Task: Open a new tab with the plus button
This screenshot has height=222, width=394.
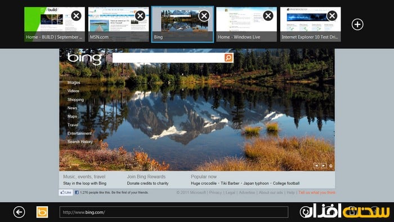Action: click(357, 24)
